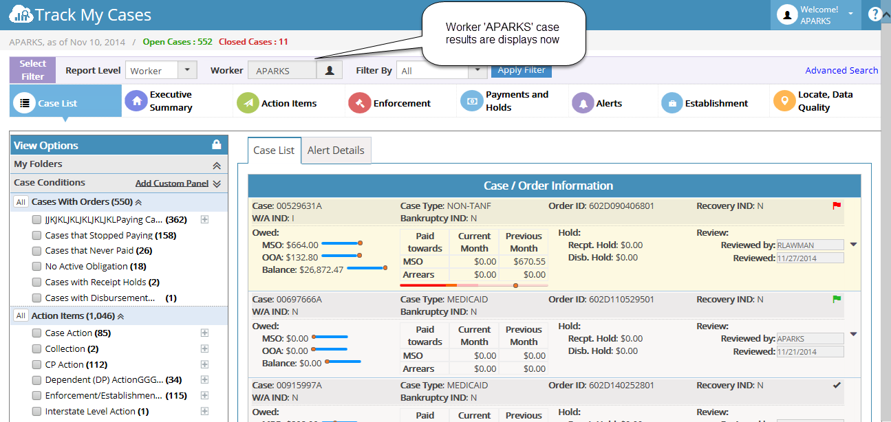The width and height of the screenshot is (891, 422).
Task: Collapse the My Folders section
Action: [x=217, y=166]
